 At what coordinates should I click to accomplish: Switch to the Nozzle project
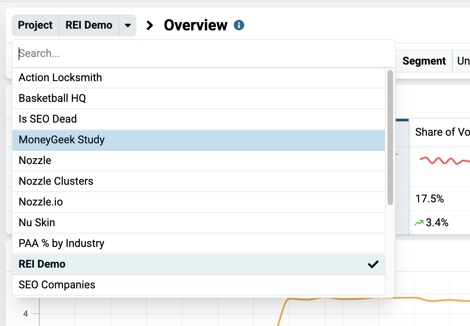[198, 161]
